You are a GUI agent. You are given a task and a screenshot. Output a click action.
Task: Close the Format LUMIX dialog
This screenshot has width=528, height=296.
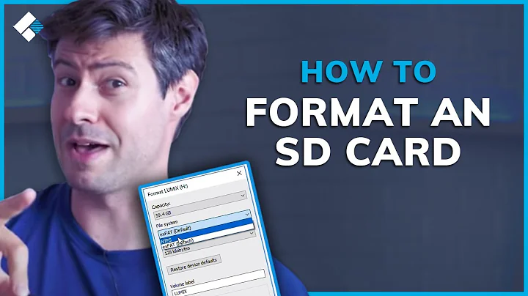[x=239, y=173]
